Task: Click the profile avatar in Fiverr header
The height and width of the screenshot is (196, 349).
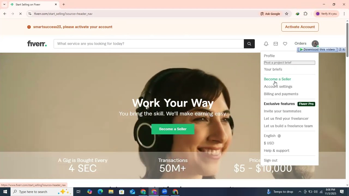Action: click(315, 44)
